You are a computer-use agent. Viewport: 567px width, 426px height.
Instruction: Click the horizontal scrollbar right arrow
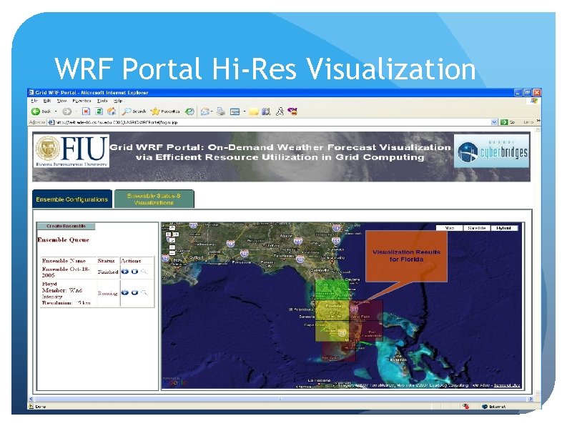coord(531,400)
